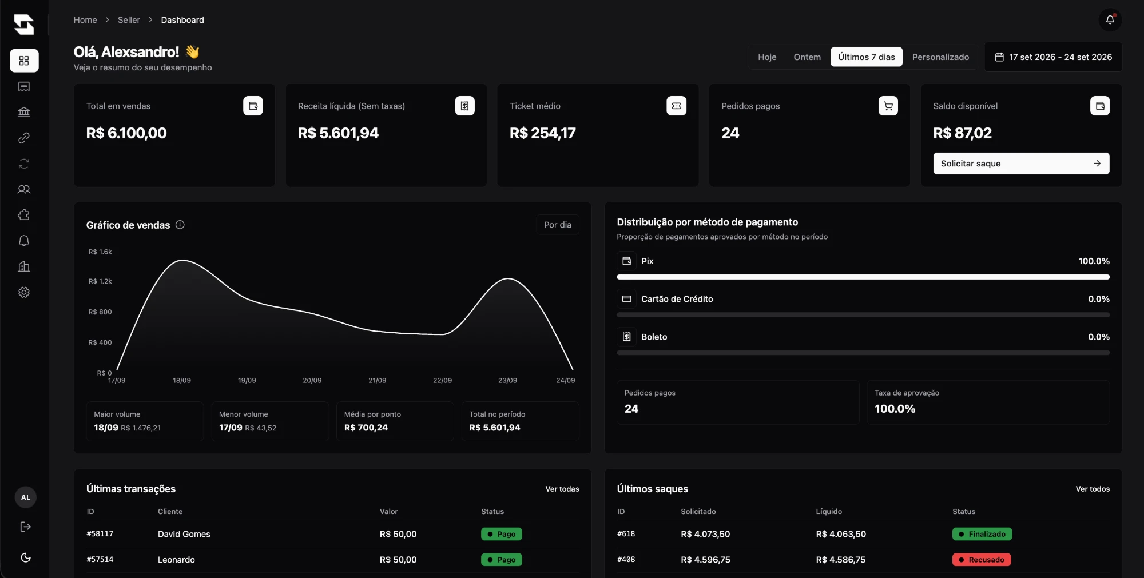Image resolution: width=1144 pixels, height=578 pixels.
Task: Open the date range picker 17 set 2026
Action: tap(1053, 57)
